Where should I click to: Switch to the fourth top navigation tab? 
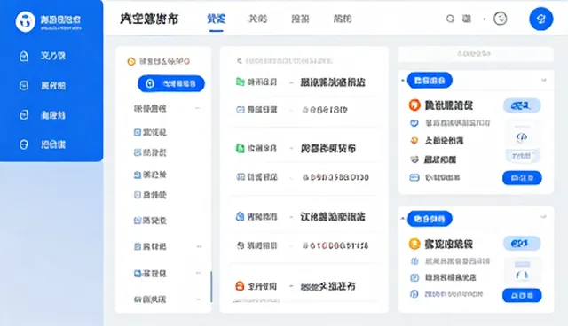(x=343, y=19)
